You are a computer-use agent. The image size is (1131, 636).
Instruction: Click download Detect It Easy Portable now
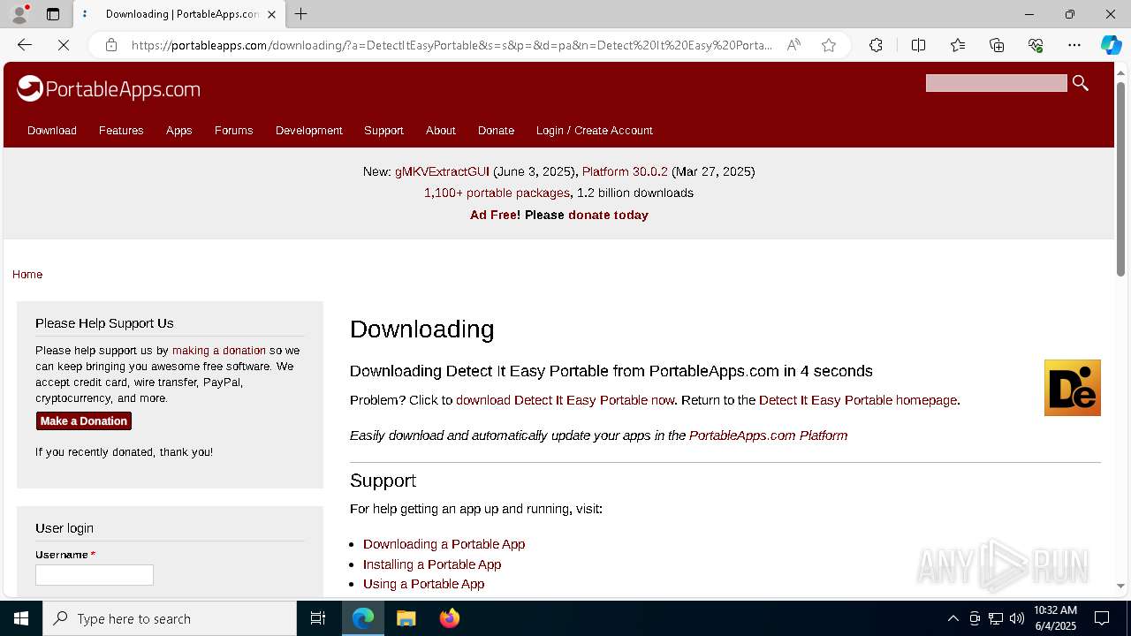tap(565, 400)
